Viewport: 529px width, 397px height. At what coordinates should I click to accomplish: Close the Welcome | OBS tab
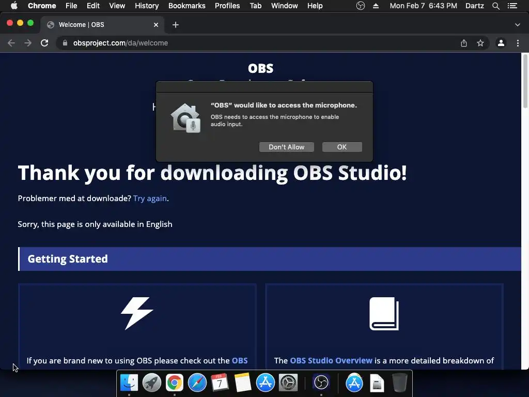pos(156,25)
